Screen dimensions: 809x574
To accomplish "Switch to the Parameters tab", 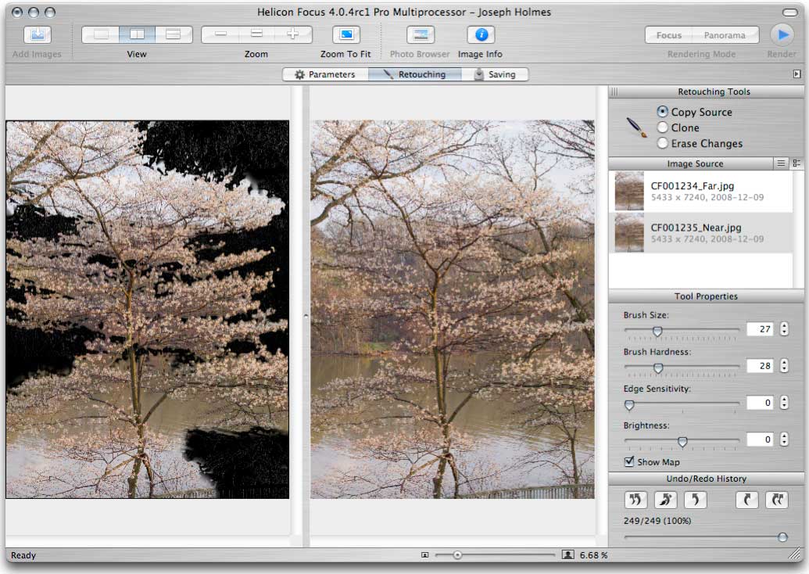I will click(x=324, y=74).
